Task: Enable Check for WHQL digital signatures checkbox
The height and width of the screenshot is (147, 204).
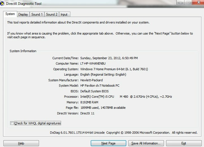Action: [12, 123]
